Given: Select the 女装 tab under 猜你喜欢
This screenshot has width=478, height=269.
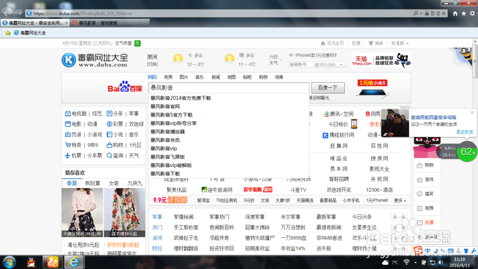Looking at the screenshot, I should (x=114, y=183).
